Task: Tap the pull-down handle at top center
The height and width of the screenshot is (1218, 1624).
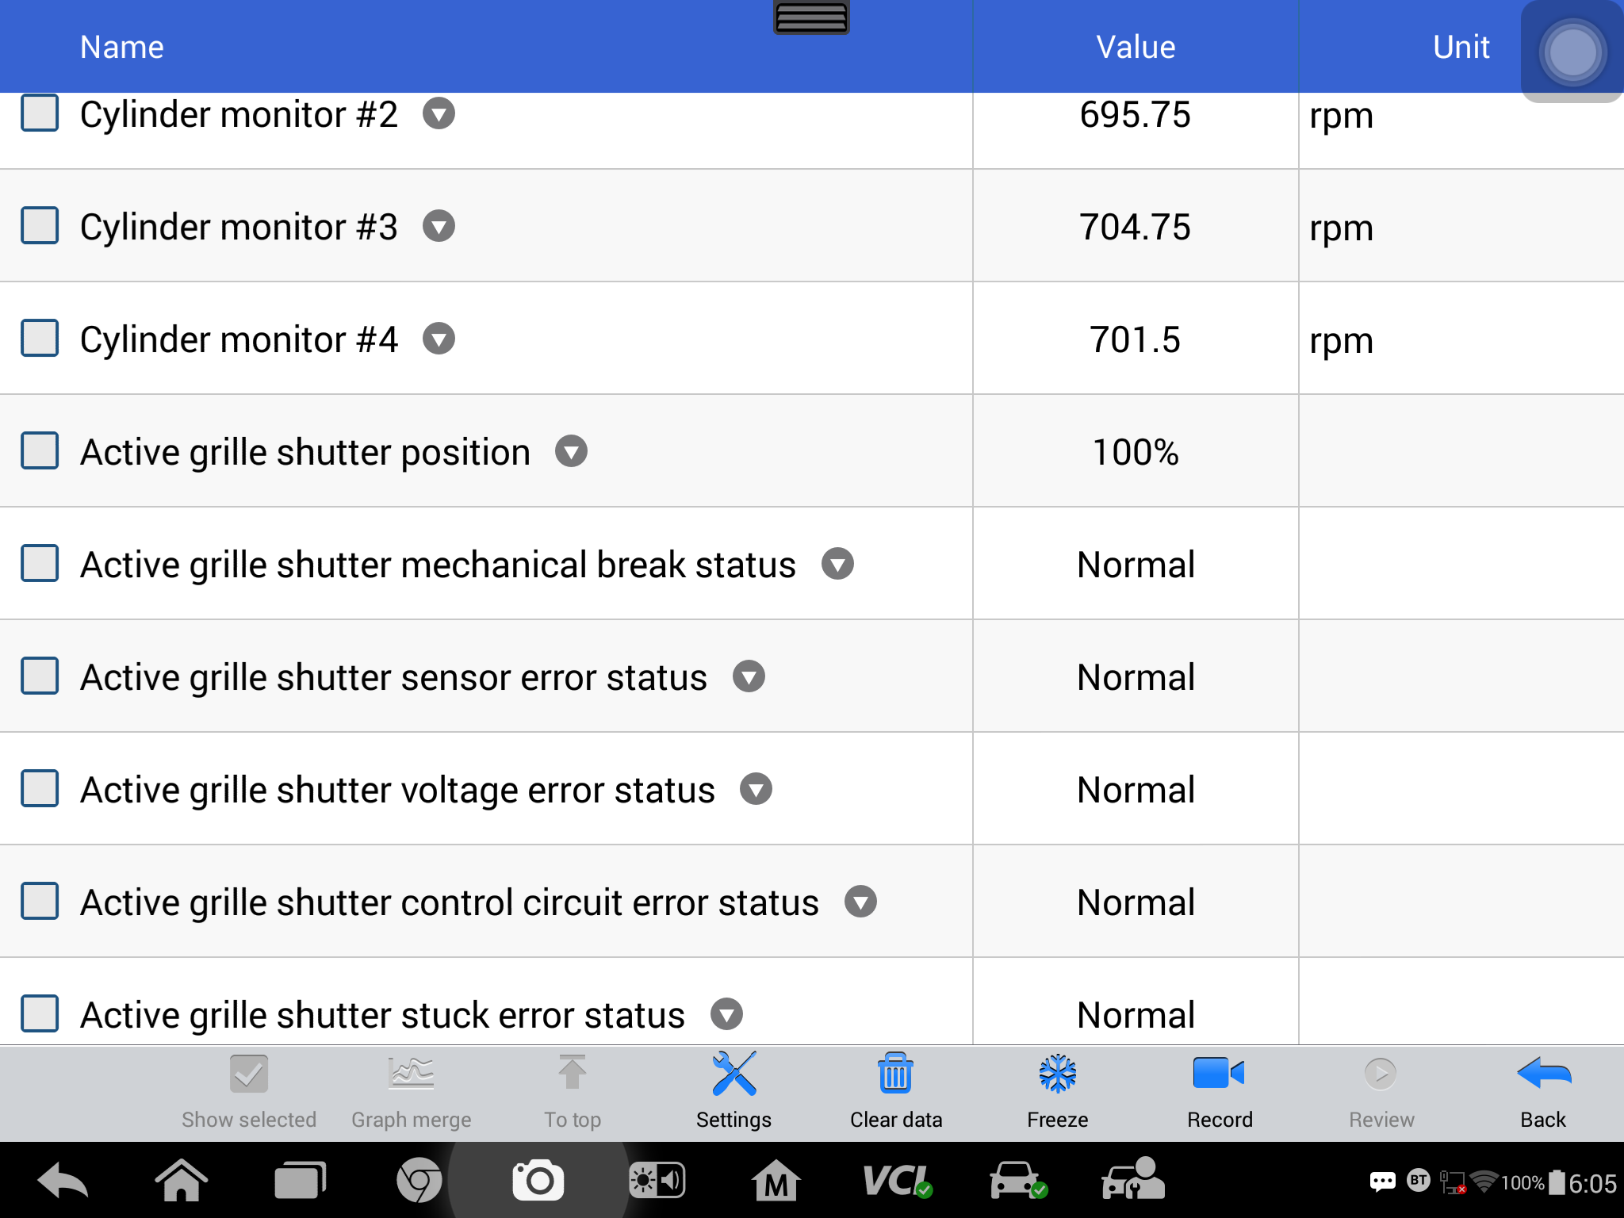Action: [811, 17]
